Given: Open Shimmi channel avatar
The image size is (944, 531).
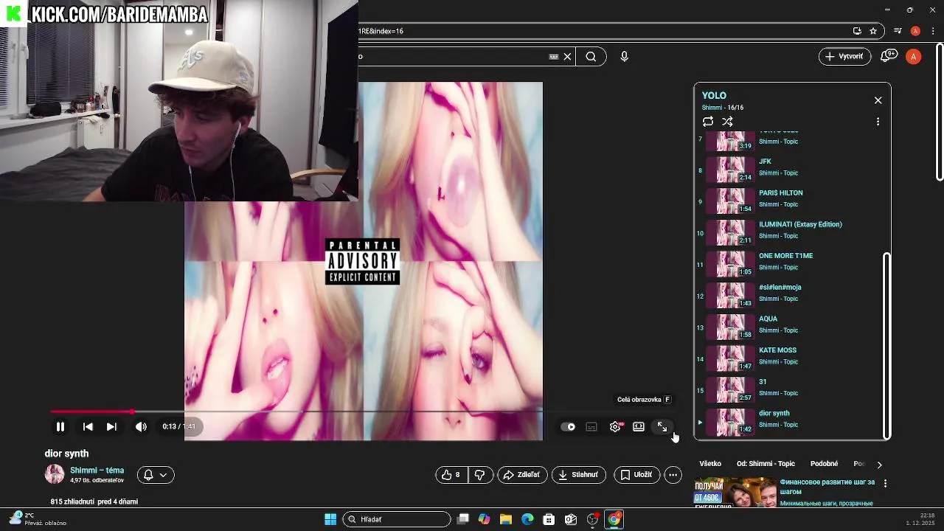Looking at the screenshot, I should pos(55,474).
